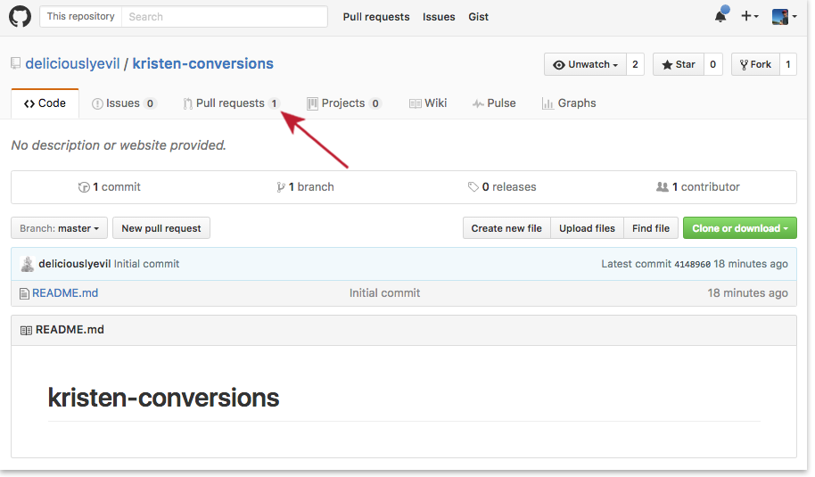Open global Pull requests in top nav
This screenshot has height=477, width=815.
tap(376, 17)
